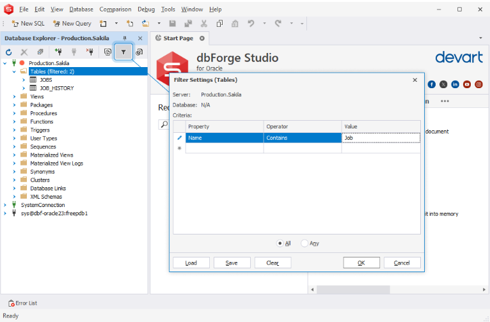Screen dimensions: 490x322
Task: Open the Tools menu
Action: (168, 10)
